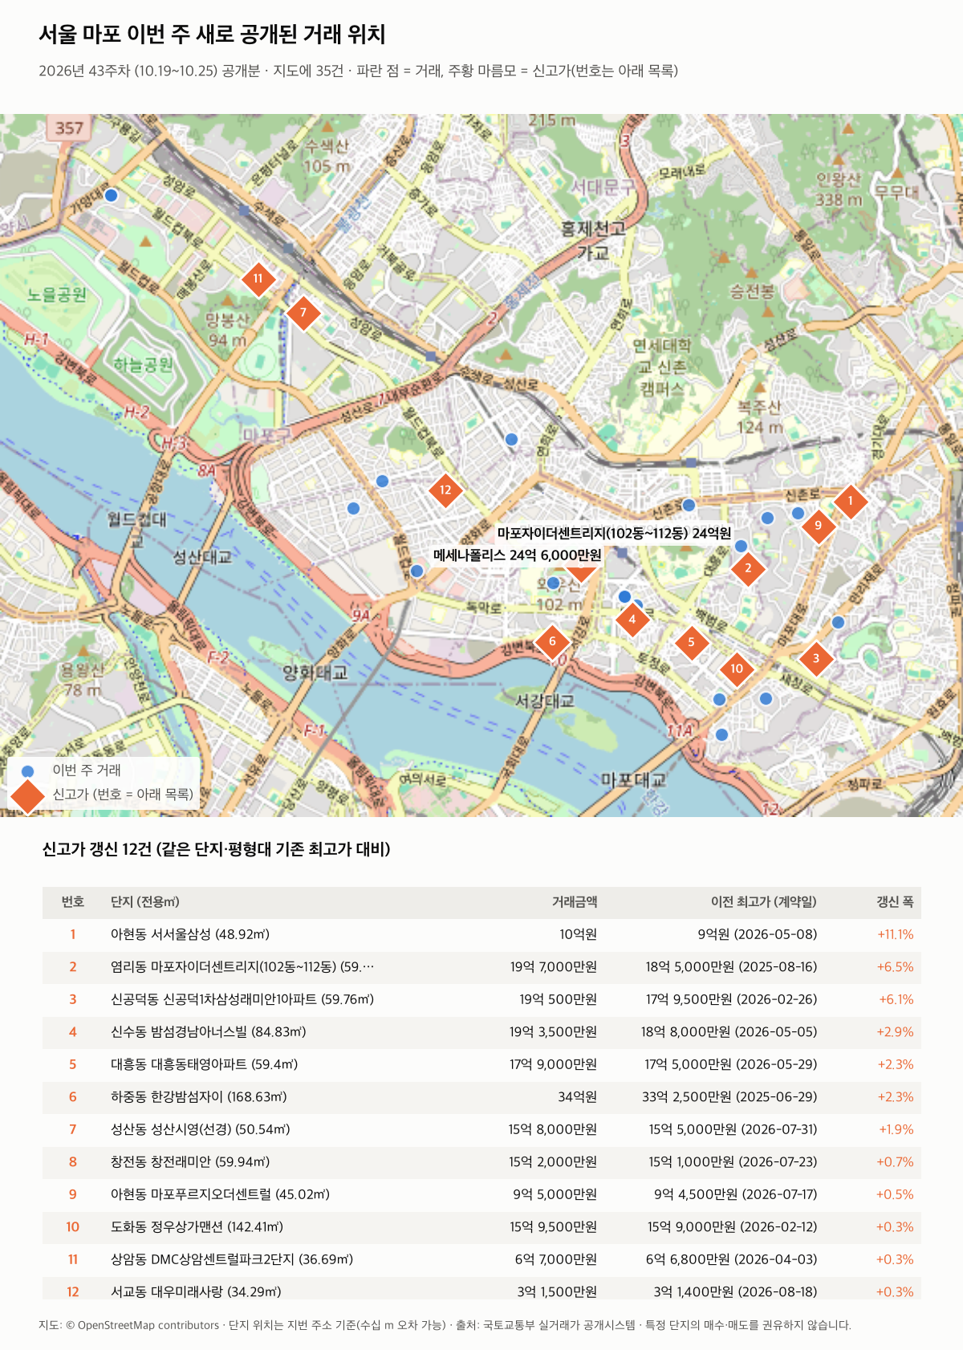Click the orange diamond marker 12

[x=445, y=490]
